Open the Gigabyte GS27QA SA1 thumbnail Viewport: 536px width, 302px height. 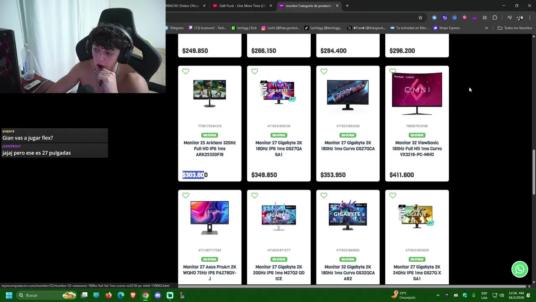278,91
